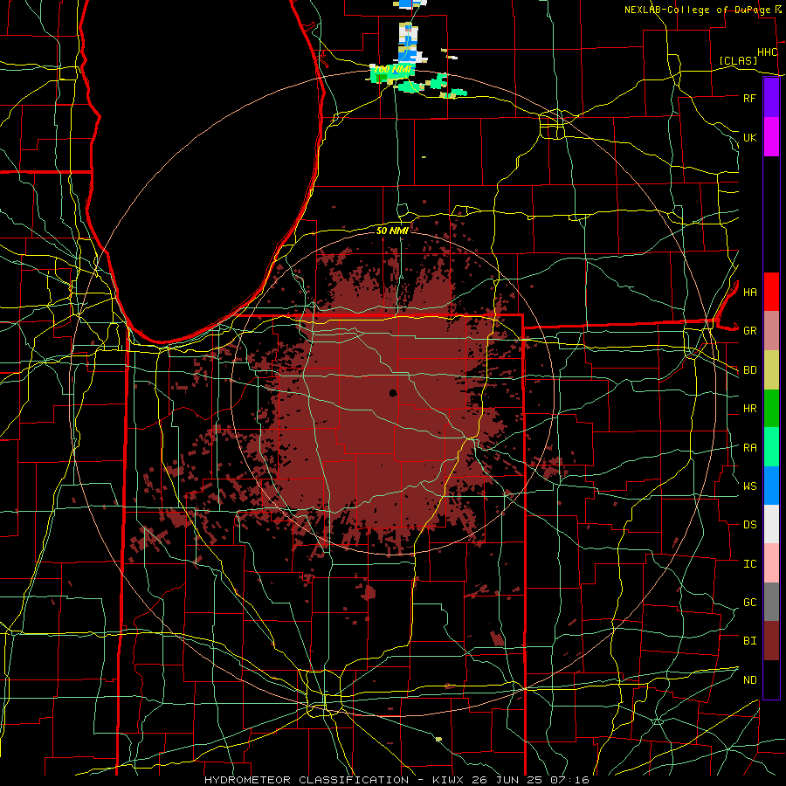The image size is (786, 786).
Task: Click the yellow BD legend color swatch
Action: 771,370
